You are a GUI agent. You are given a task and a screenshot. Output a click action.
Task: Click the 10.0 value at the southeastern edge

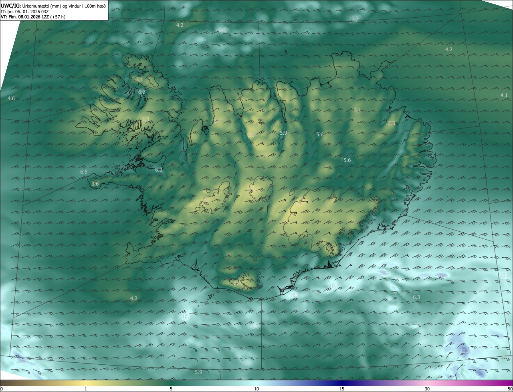505,275
